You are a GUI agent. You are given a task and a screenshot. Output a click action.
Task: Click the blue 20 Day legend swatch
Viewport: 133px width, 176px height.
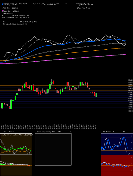tap(3, 4)
